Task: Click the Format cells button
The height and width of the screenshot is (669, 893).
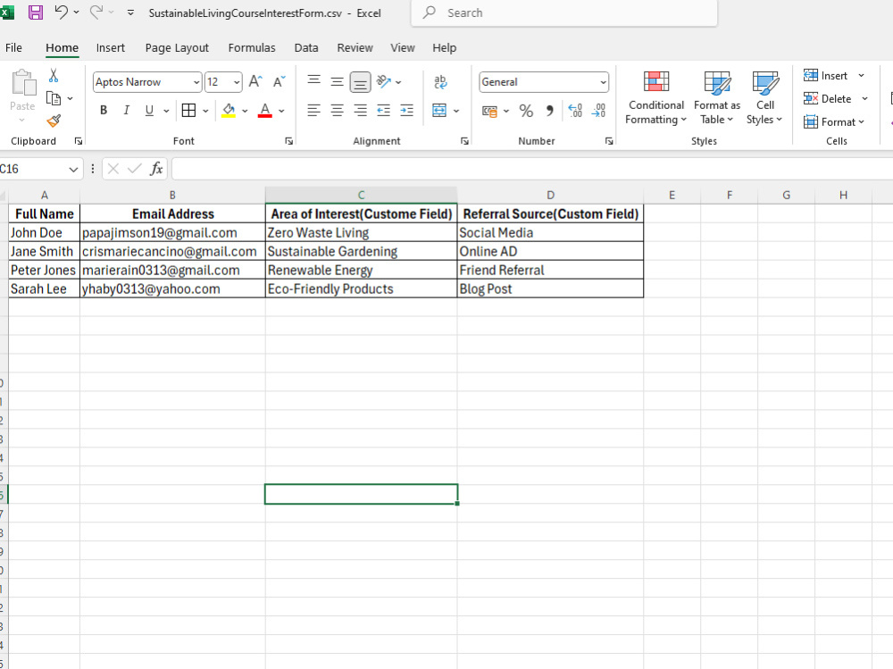Action: [x=834, y=122]
